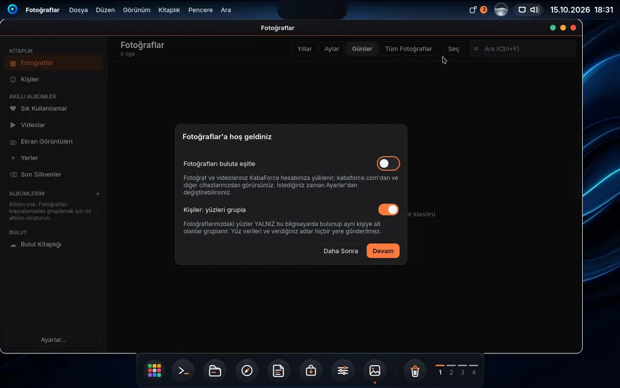Switch to the Aylar view tab

tap(332, 48)
